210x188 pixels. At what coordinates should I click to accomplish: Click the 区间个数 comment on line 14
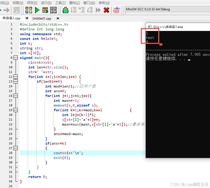point(85,86)
